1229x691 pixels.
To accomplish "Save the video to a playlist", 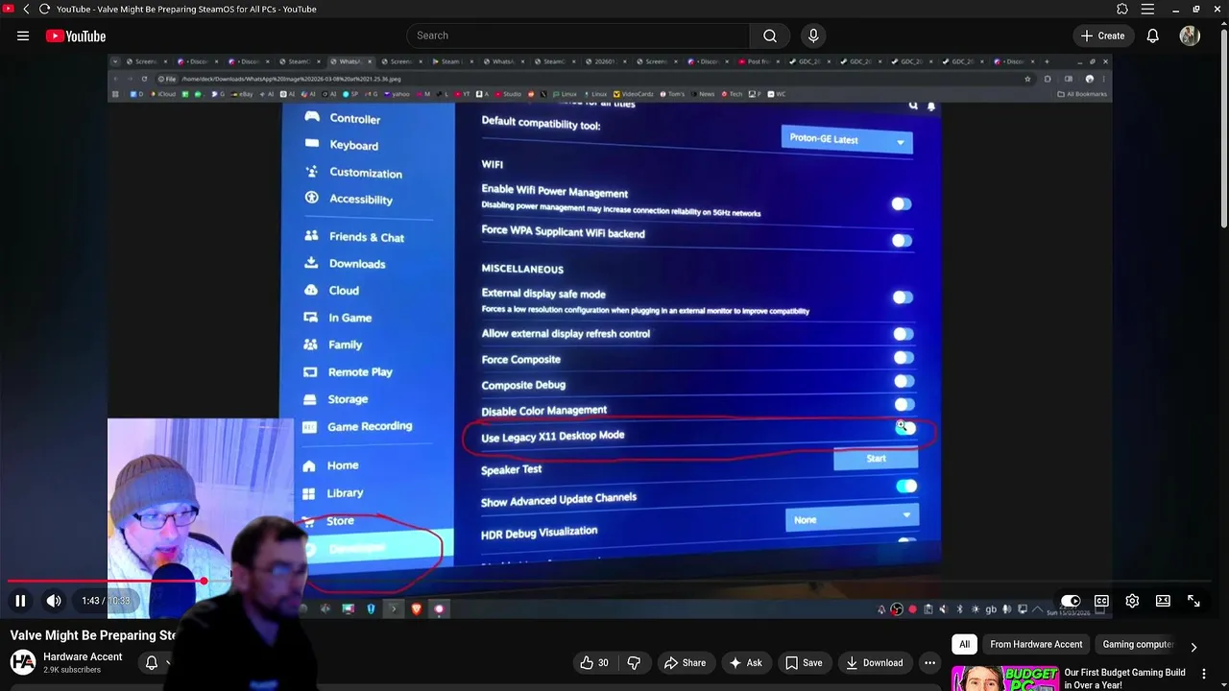I will pos(804,662).
